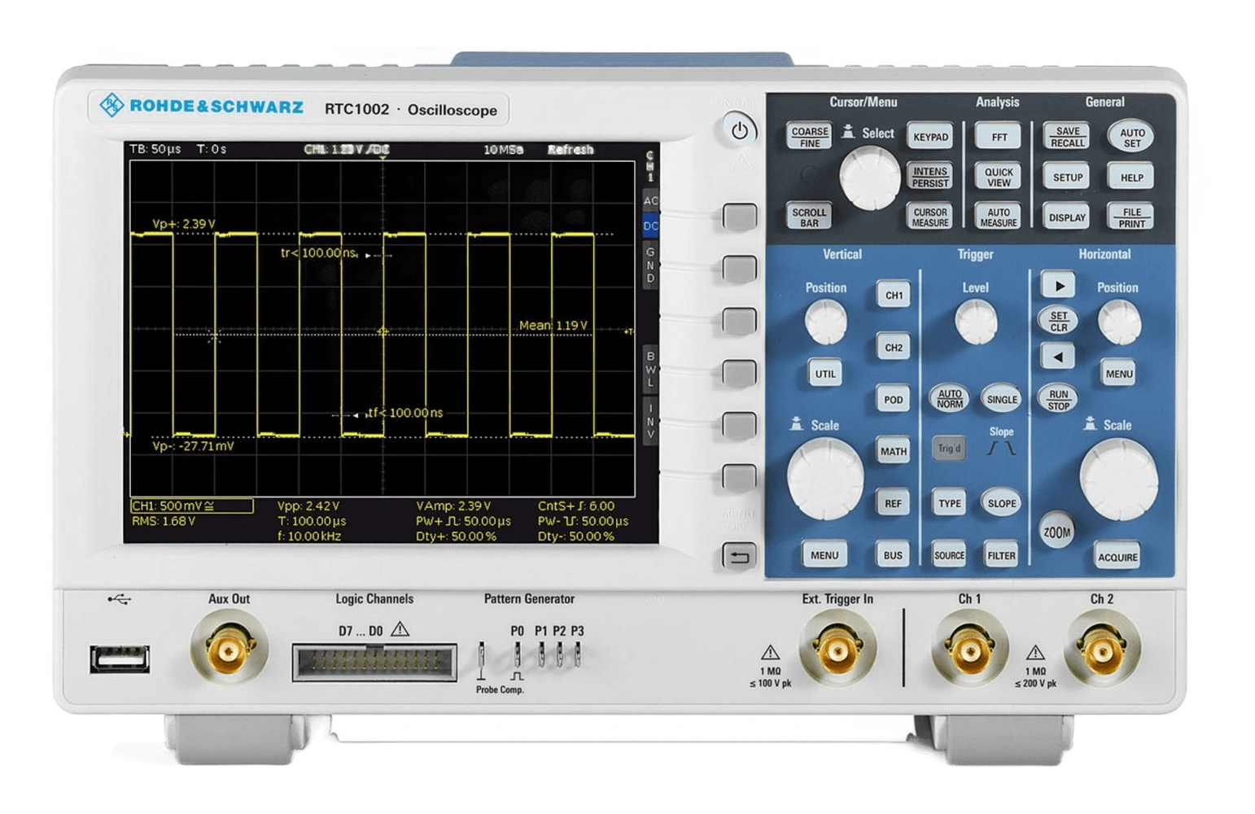The image size is (1255, 814).
Task: Click the right arrow marker button
Action: coord(1058,286)
